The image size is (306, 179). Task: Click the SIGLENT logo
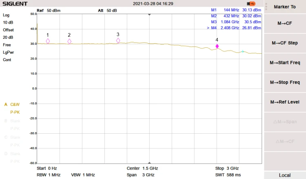tap(15, 4)
